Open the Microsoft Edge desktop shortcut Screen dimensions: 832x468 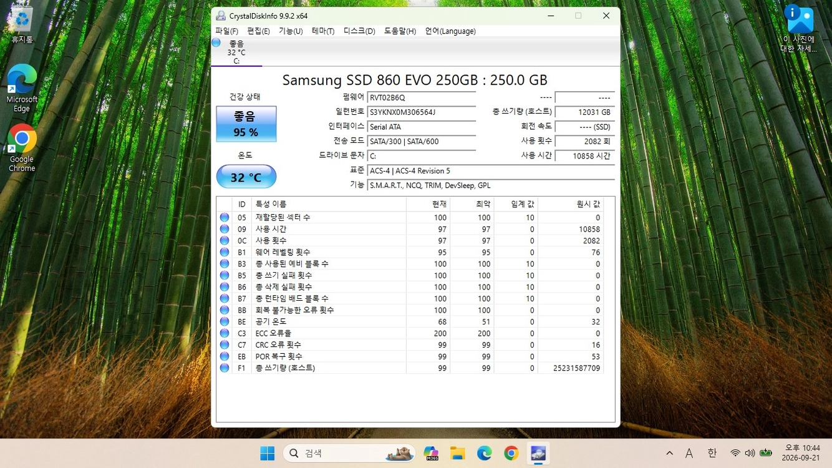(x=22, y=88)
